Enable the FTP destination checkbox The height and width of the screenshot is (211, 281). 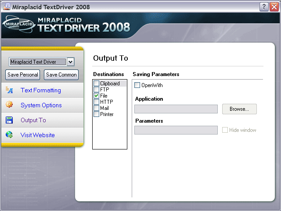pyautogui.click(x=97, y=89)
